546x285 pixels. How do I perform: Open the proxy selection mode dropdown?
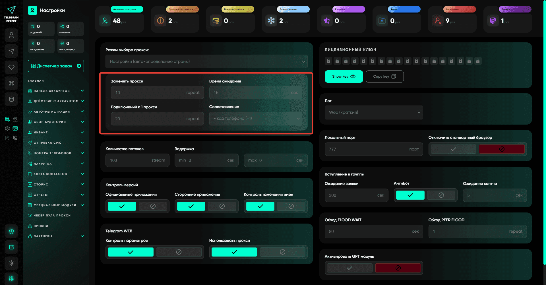206,61
